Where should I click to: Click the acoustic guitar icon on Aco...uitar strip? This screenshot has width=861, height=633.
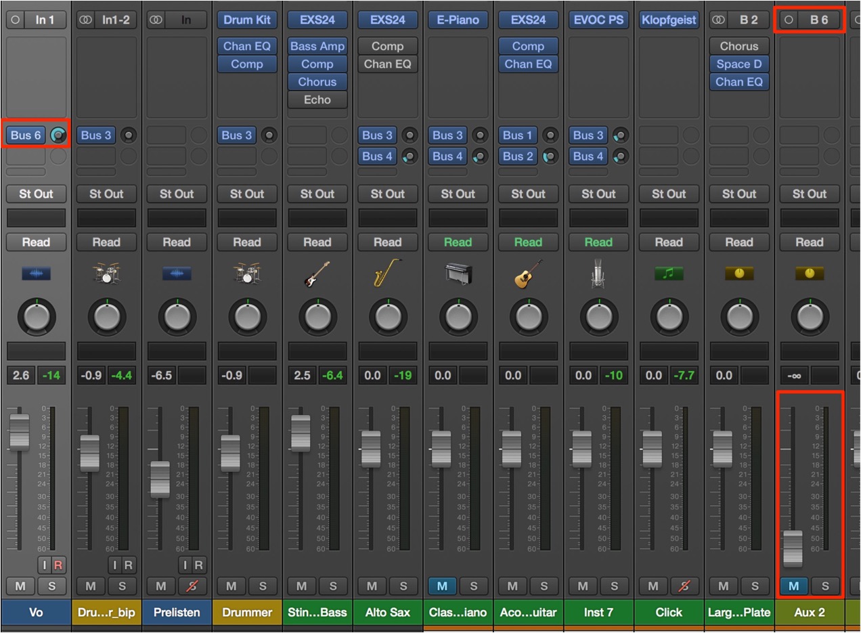[x=529, y=274]
